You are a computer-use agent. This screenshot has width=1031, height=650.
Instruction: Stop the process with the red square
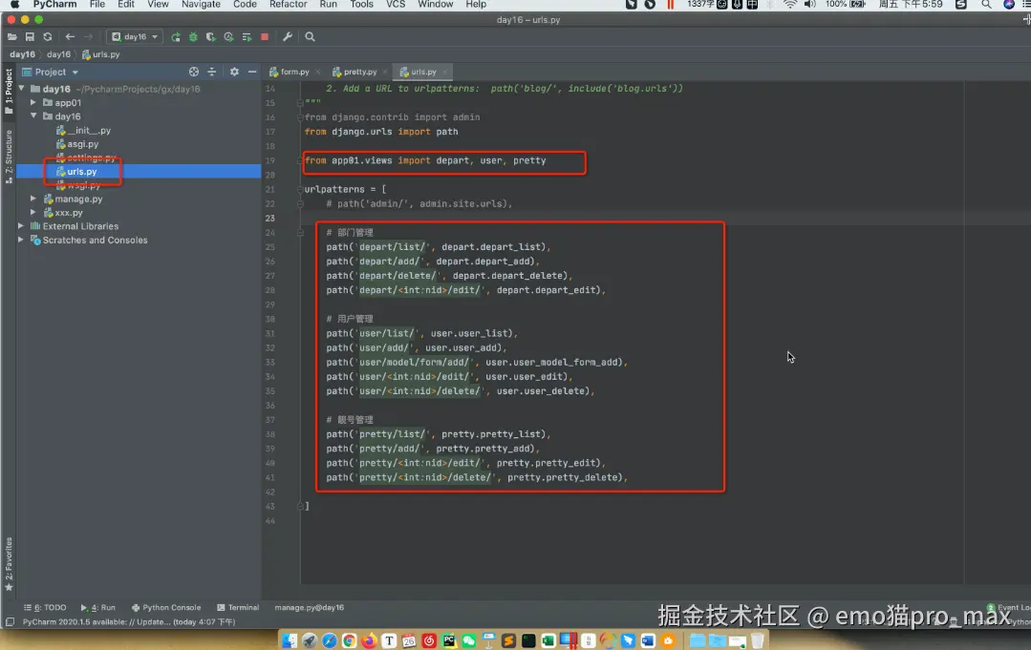tap(265, 37)
